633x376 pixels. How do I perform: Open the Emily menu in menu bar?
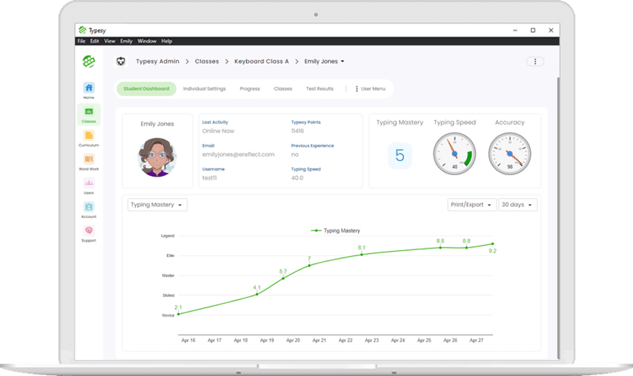(x=126, y=41)
